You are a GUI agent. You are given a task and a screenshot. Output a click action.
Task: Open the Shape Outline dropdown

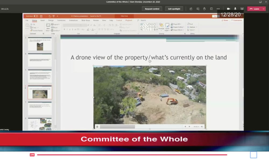178,27
